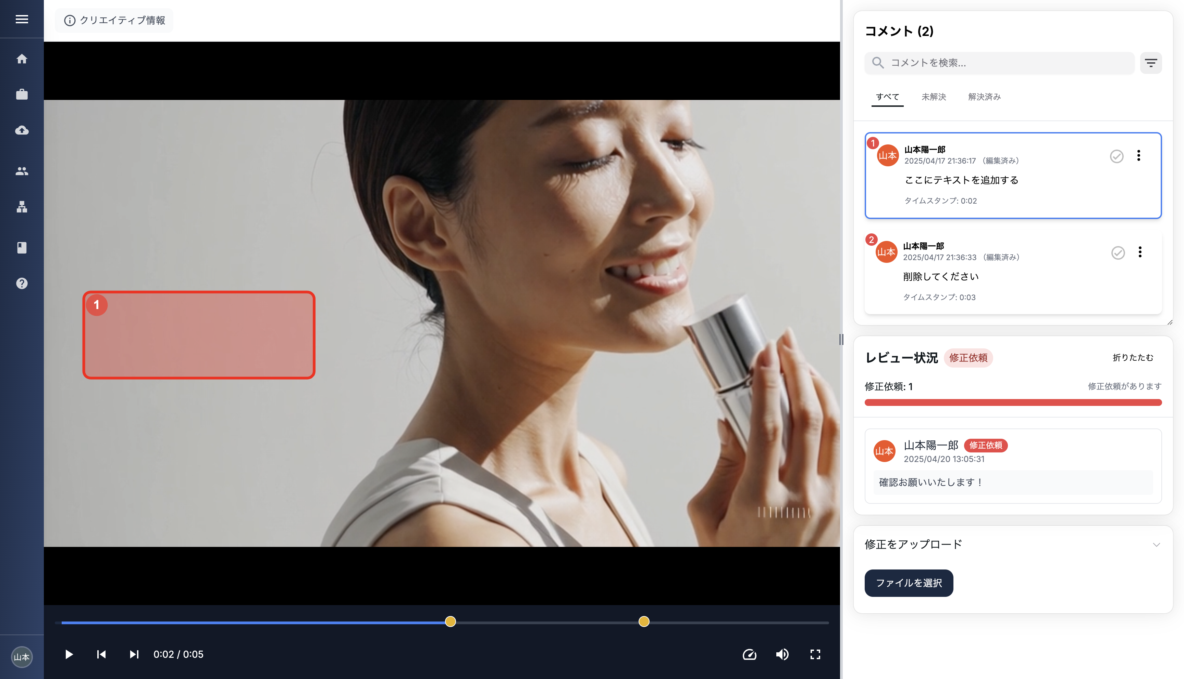Image resolution: width=1184 pixels, height=679 pixels.
Task: Adjust playback speed with the speedometer icon
Action: (x=750, y=654)
